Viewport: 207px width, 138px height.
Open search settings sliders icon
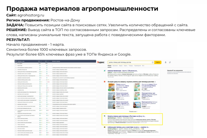[x=170, y=62]
